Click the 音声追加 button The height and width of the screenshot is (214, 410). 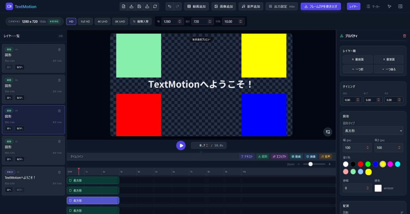[251, 7]
